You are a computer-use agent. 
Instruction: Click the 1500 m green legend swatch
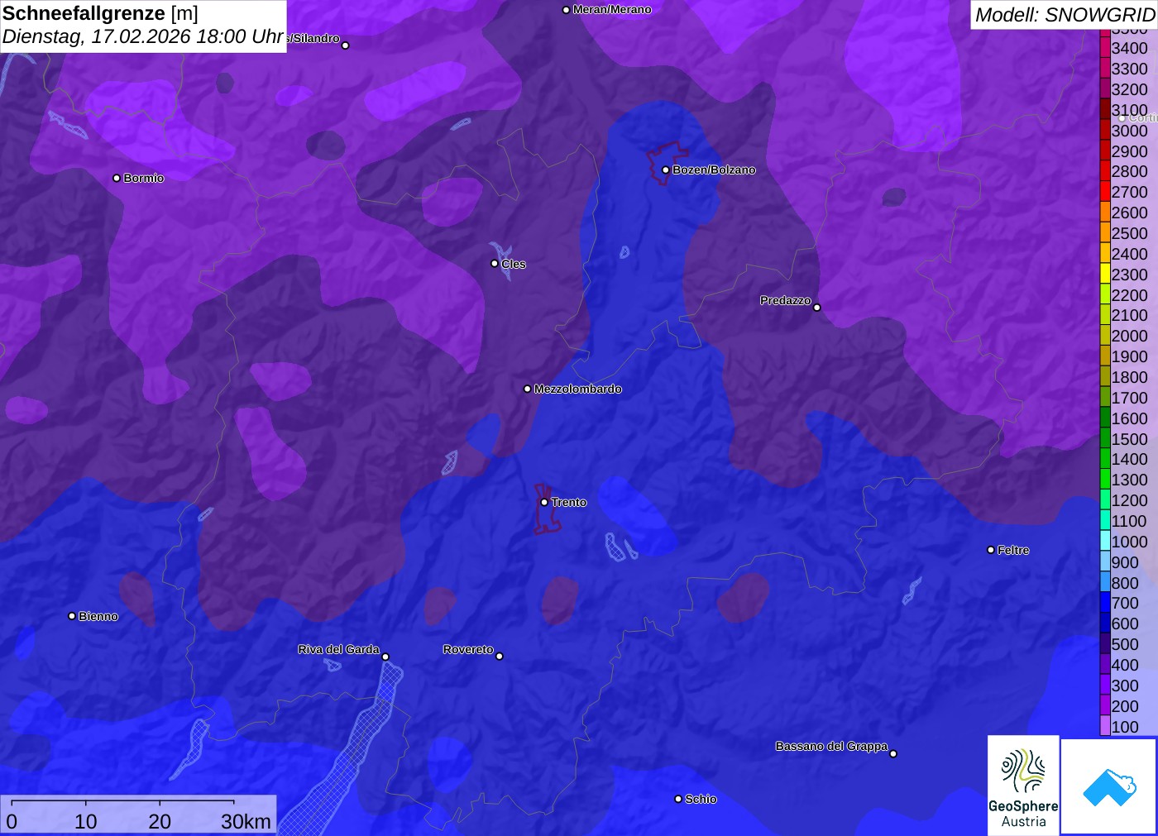(1105, 438)
